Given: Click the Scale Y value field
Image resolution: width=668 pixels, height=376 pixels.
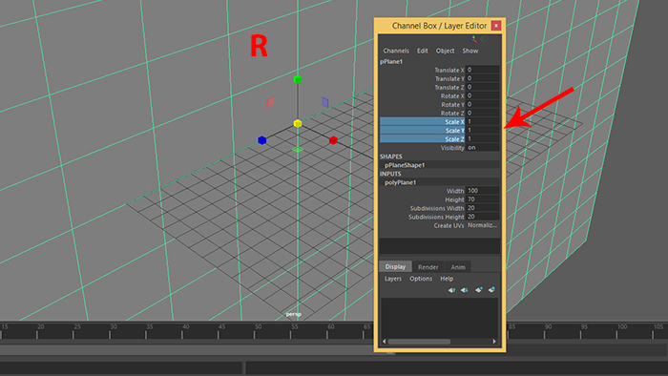Looking at the screenshot, I should [482, 131].
